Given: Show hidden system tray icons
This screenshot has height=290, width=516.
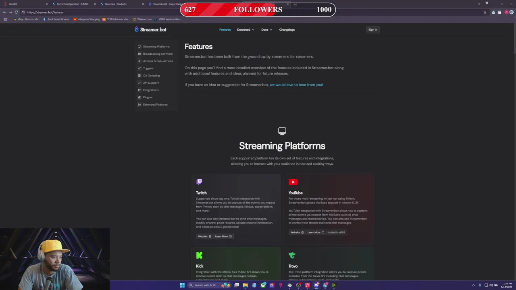Looking at the screenshot, I should point(474,285).
